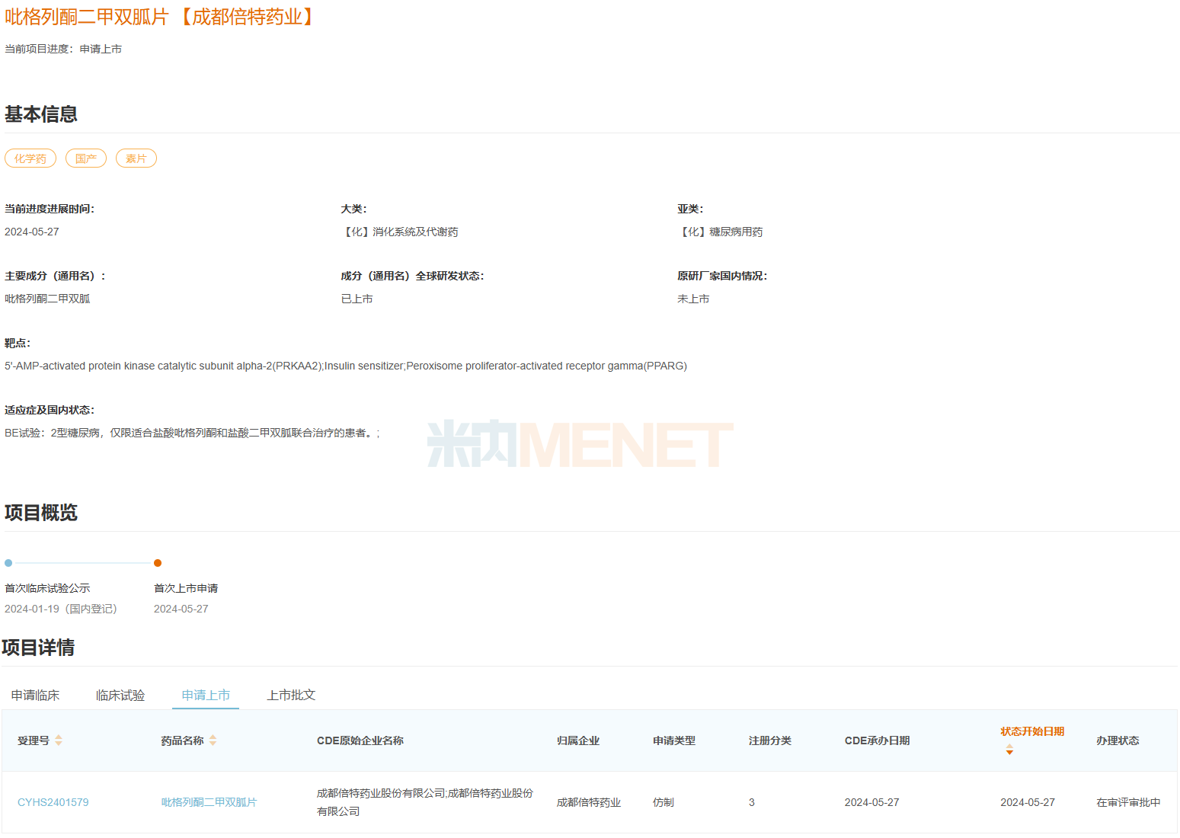Open 吡格列酮二甲双胍片 drug name link in table
Viewport: 1180px width, 838px height.
[209, 802]
